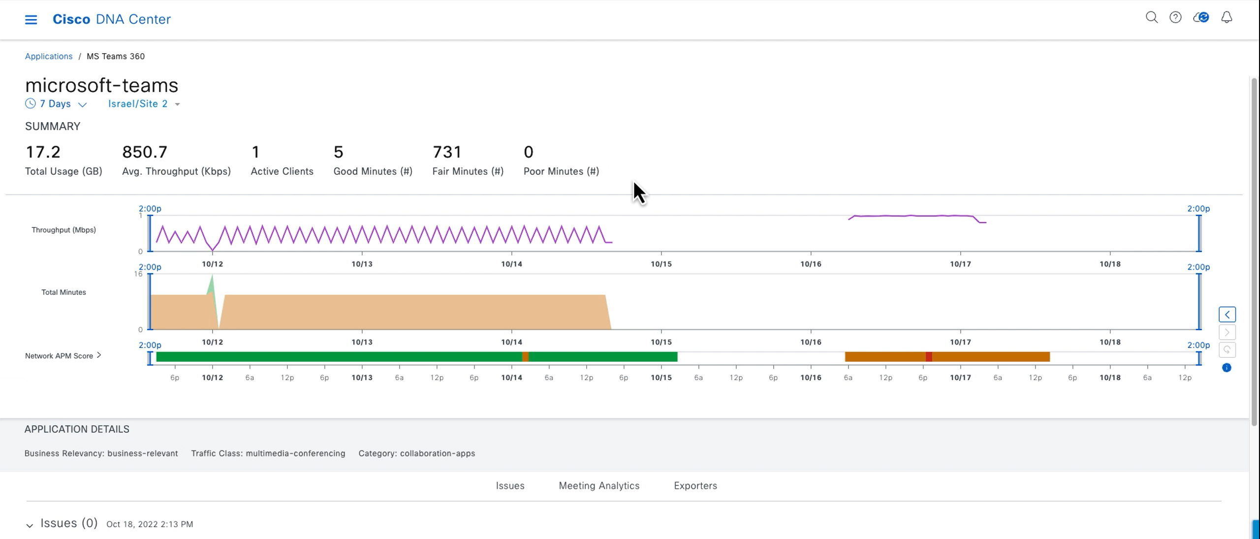Viewport: 1260px width, 539px height.
Task: Click the Cisco DNA Center logo
Action: 112,19
